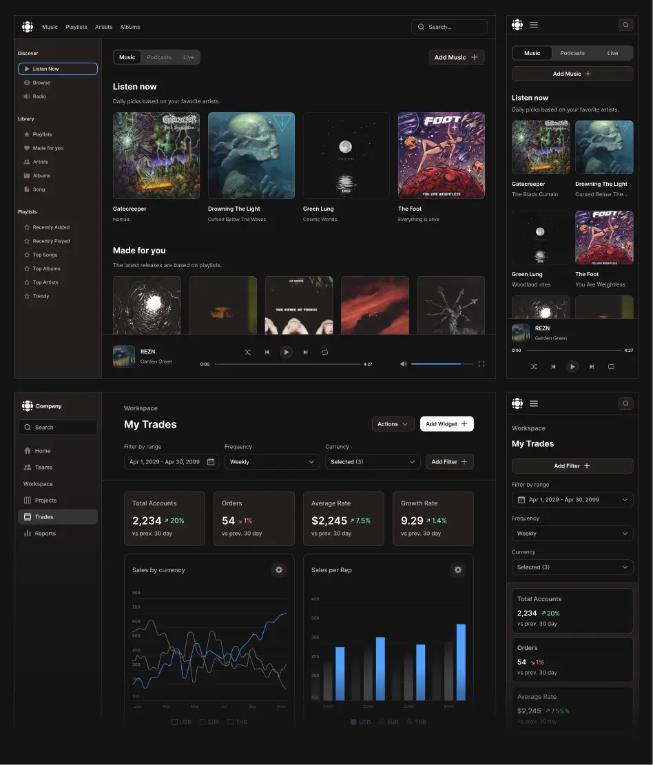Click shuffle icon in mobile music player

(x=534, y=366)
